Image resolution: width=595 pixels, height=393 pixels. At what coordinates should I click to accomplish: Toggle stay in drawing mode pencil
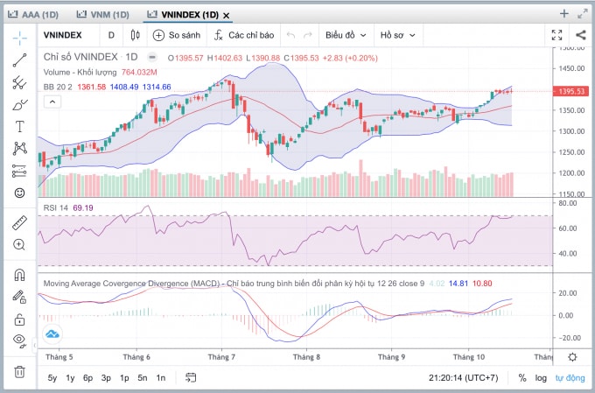point(20,296)
